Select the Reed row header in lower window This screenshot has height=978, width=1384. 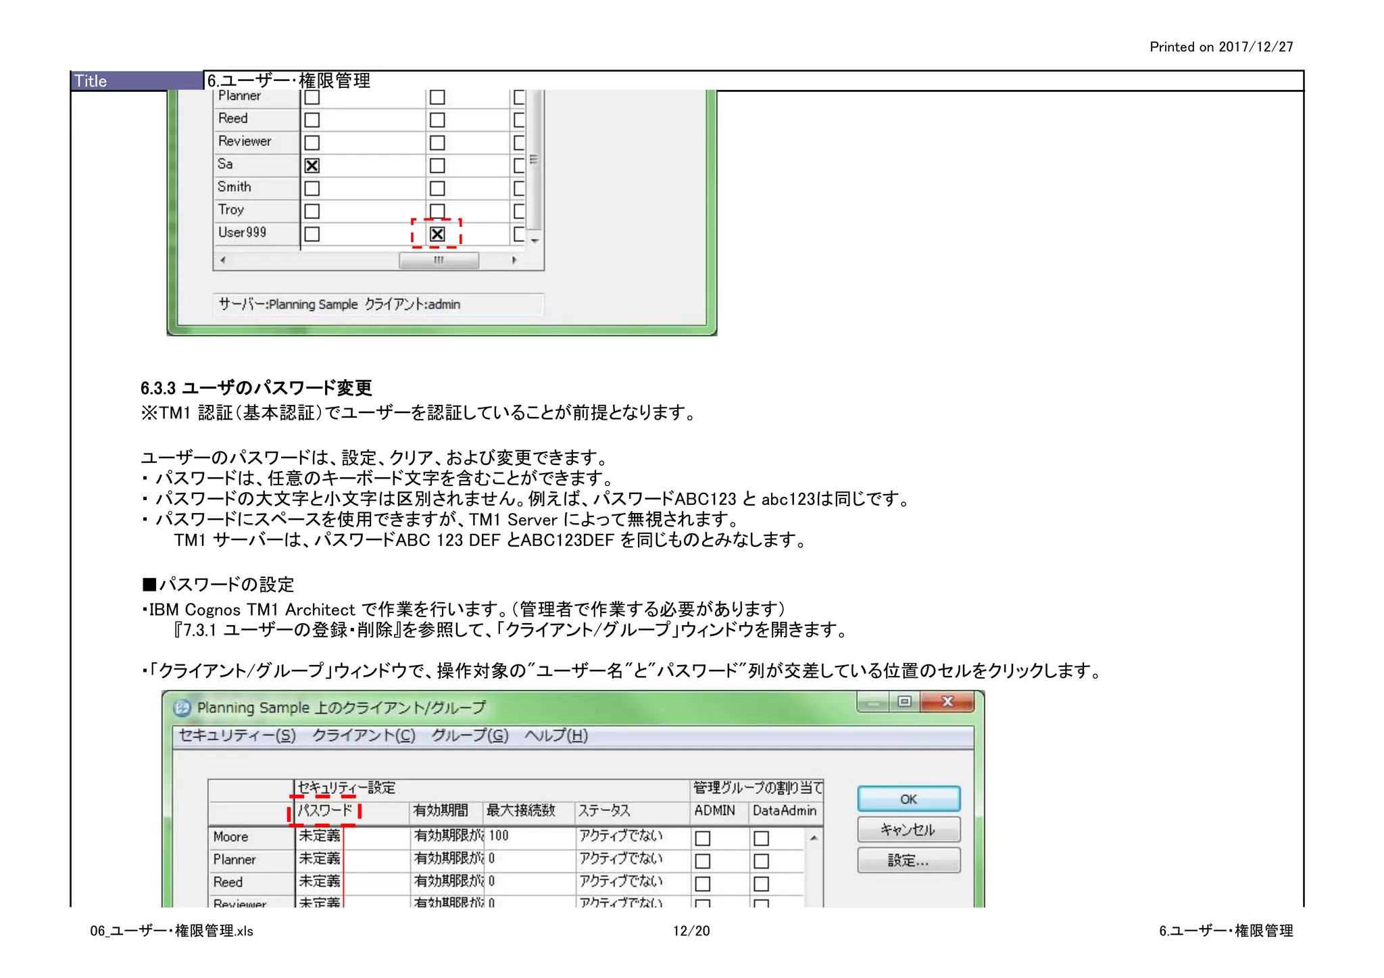[251, 882]
